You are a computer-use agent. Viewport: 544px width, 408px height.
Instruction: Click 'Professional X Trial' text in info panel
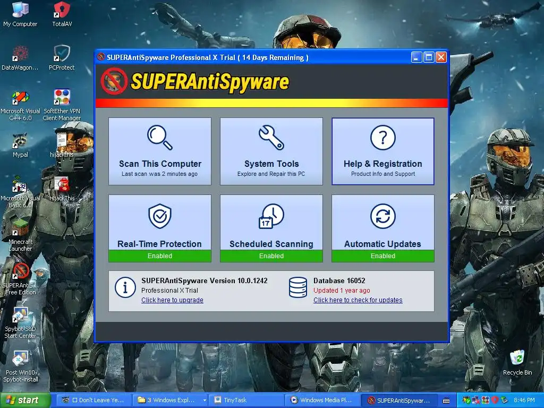point(169,291)
